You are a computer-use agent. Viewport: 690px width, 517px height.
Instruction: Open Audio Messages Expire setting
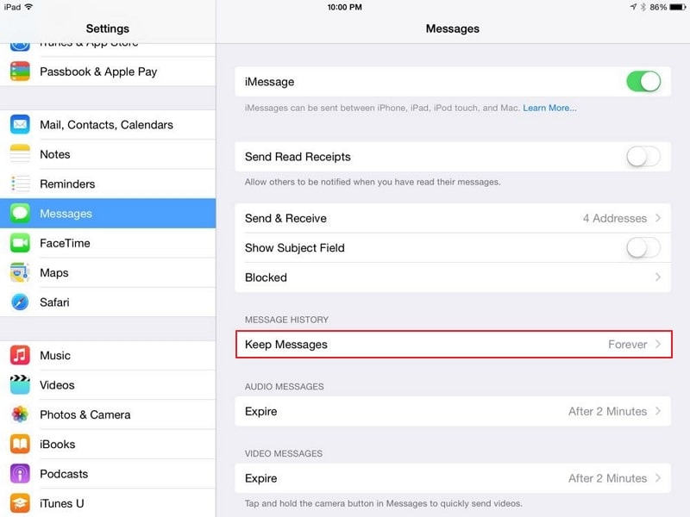click(x=453, y=411)
